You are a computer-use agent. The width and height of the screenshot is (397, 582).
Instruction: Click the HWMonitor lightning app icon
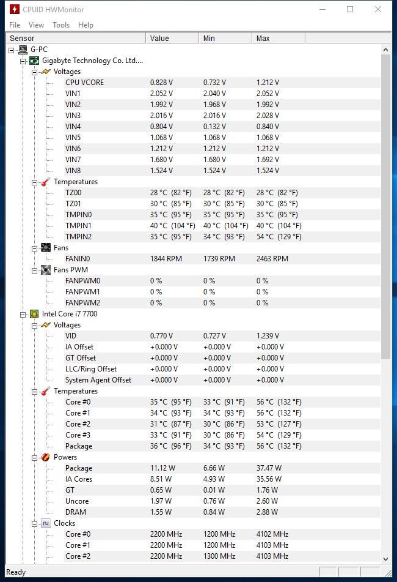[x=15, y=9]
